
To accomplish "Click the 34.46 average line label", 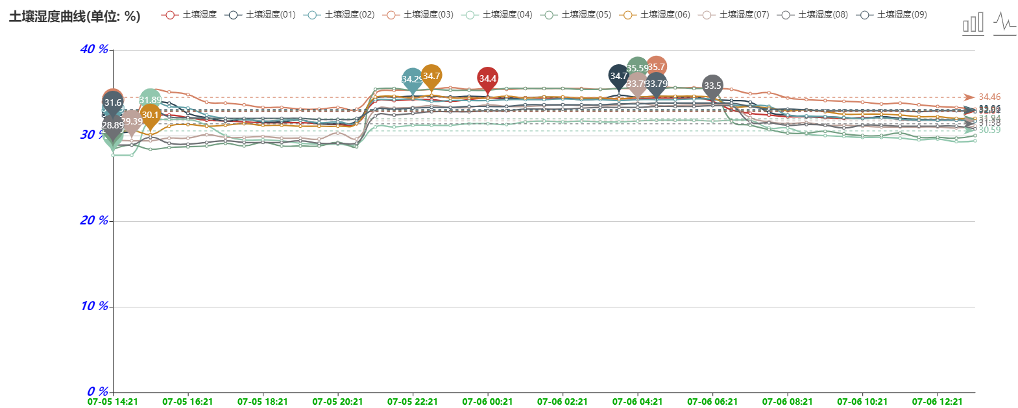I will (x=989, y=97).
